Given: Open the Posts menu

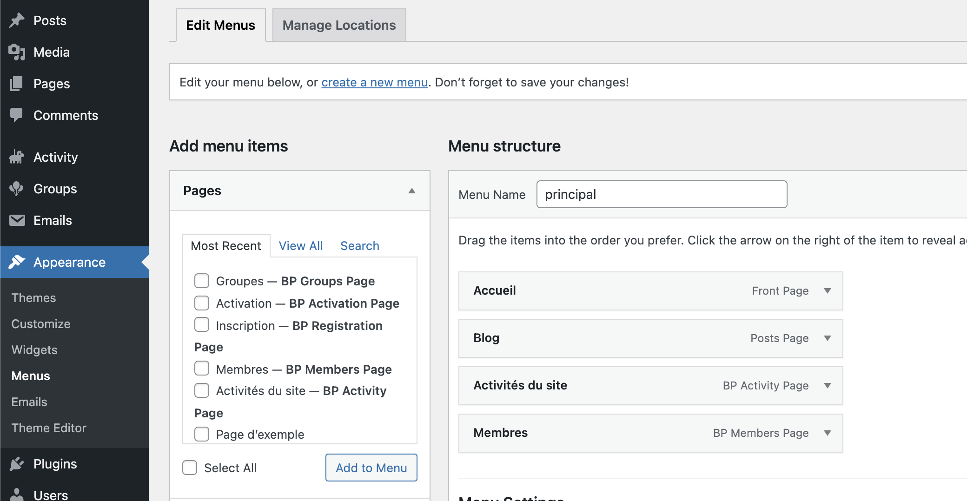Looking at the screenshot, I should [74, 20].
